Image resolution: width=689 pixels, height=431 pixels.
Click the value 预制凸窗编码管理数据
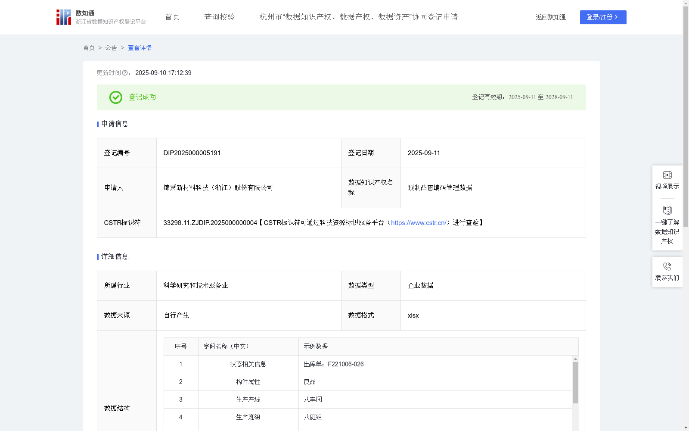[x=440, y=188]
